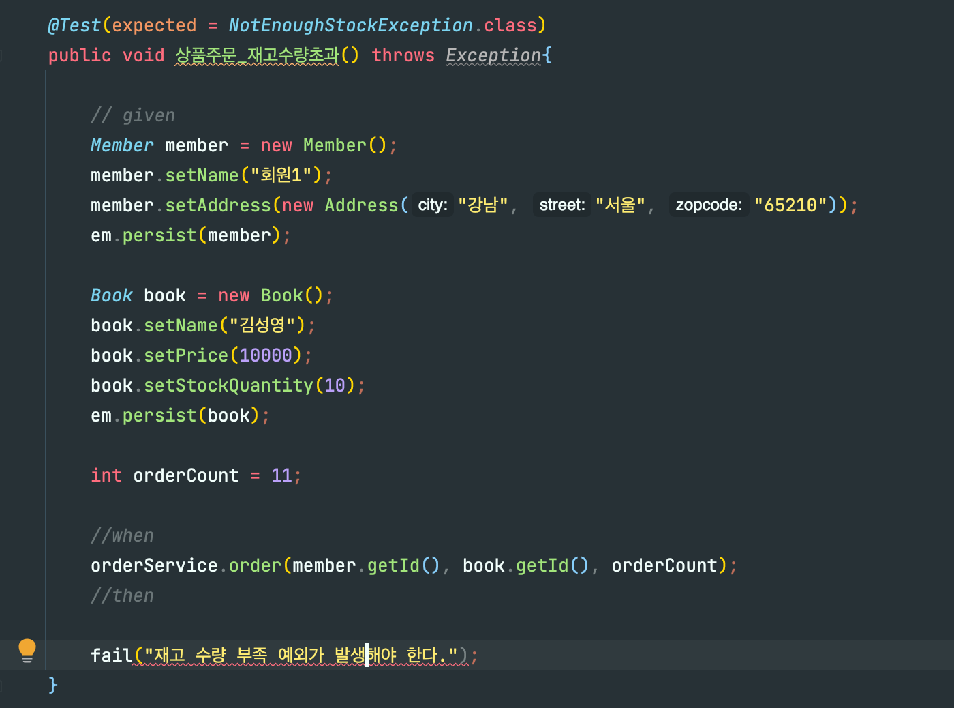Select the Member type reference
The width and height of the screenshot is (954, 708).
click(x=121, y=145)
